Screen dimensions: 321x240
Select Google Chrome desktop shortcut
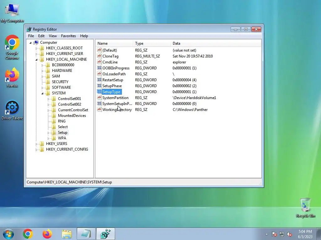12,47
